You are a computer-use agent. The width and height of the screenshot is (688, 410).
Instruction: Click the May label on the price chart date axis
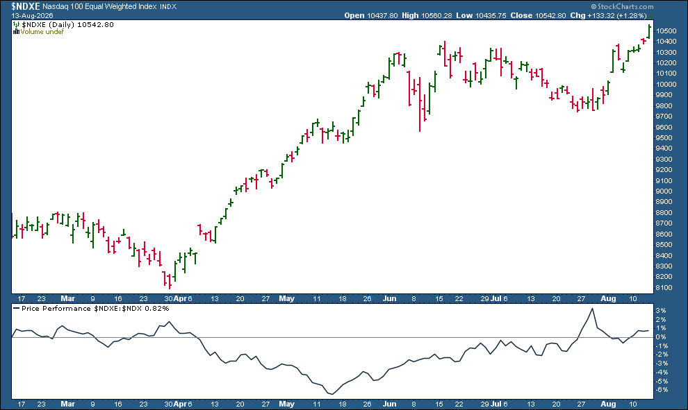coord(286,299)
